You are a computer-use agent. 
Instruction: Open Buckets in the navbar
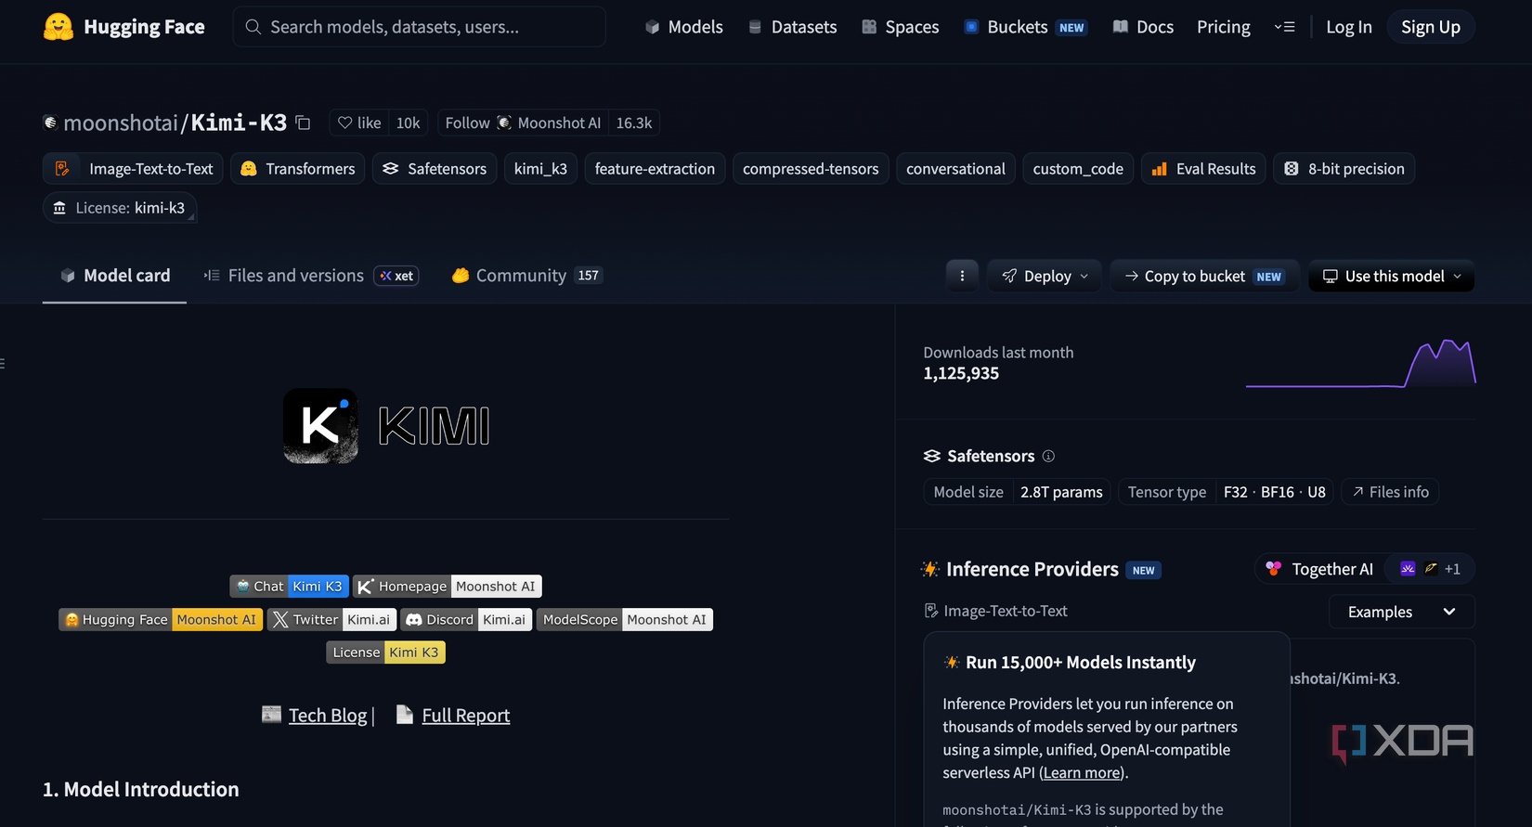click(x=1026, y=27)
